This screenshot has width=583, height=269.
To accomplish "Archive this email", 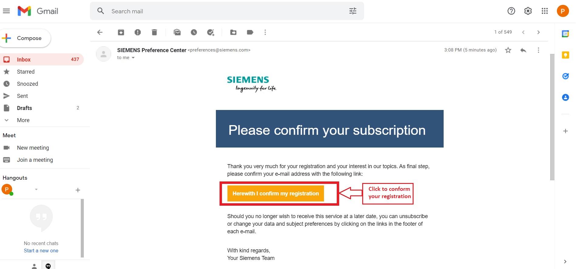I will 121,32.
